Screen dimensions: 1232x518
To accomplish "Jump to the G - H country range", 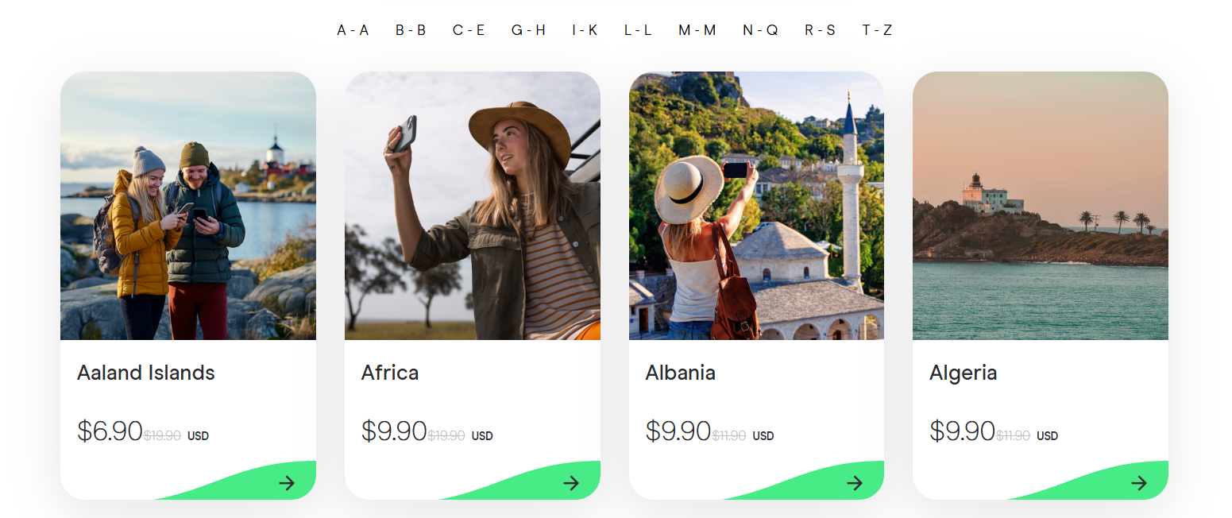I will (528, 30).
